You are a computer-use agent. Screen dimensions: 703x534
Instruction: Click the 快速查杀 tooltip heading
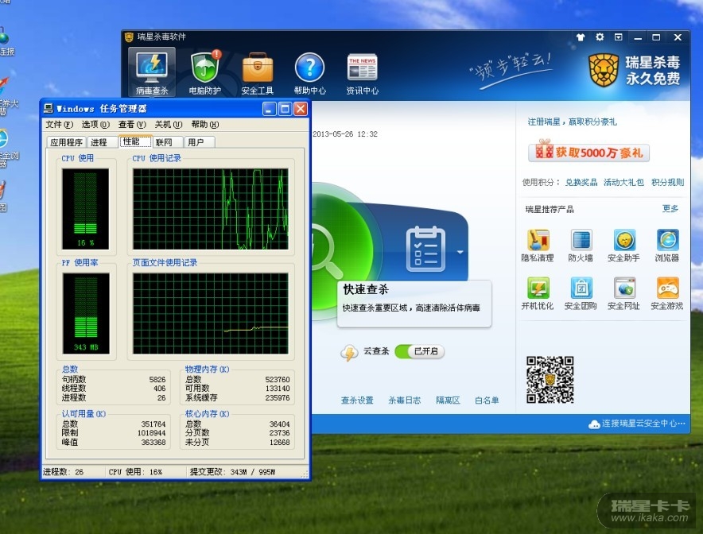[366, 289]
